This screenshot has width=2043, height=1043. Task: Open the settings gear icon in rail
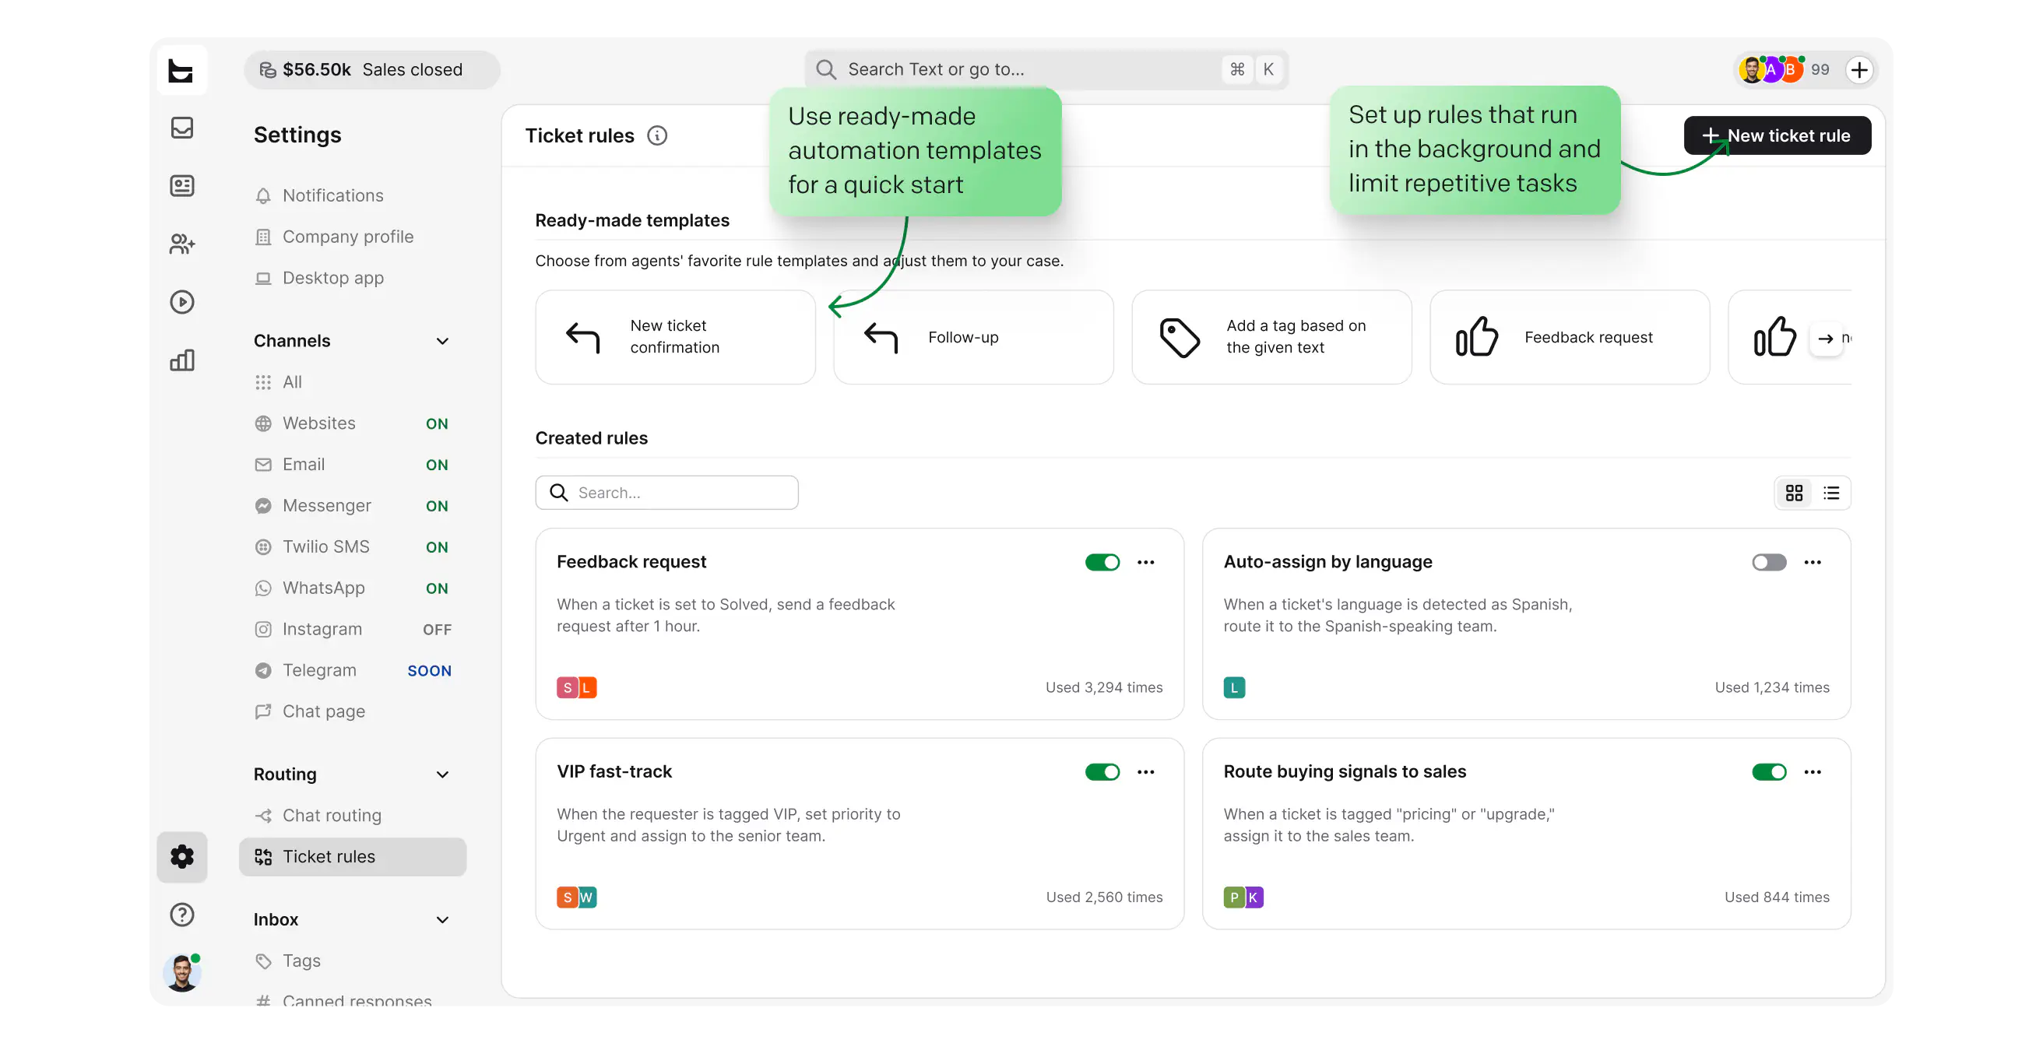(181, 857)
